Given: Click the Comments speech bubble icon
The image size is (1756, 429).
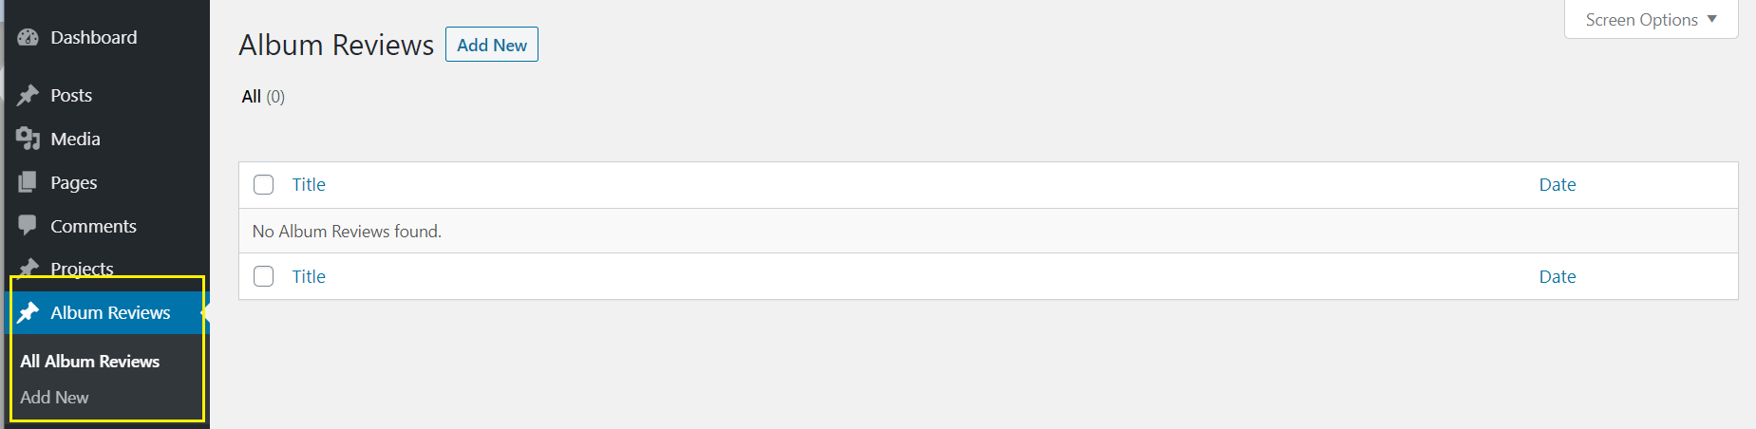Looking at the screenshot, I should [x=28, y=226].
